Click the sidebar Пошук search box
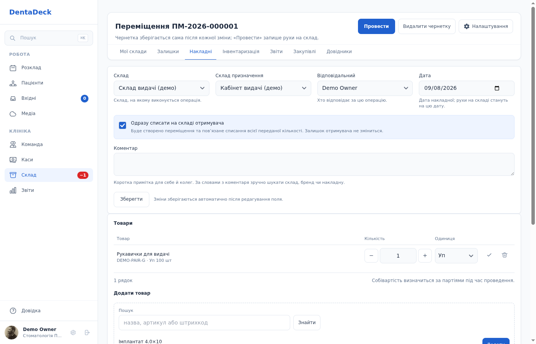Viewport: 536px width, 344px height. (x=49, y=38)
